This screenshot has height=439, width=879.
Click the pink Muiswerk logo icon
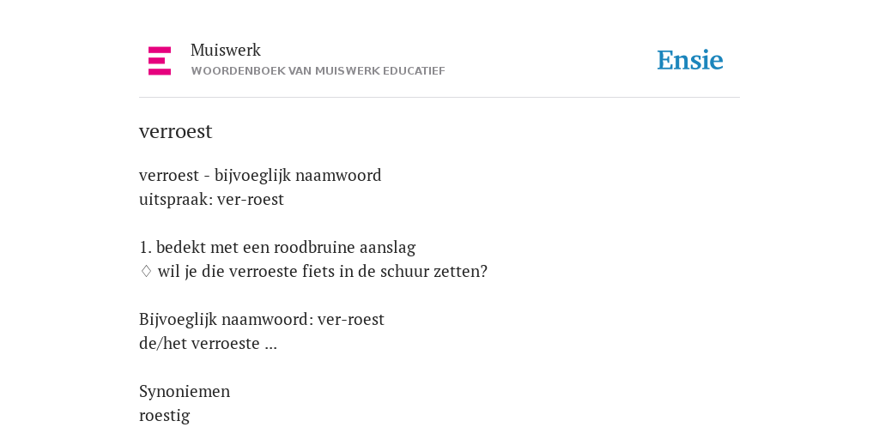tap(160, 61)
